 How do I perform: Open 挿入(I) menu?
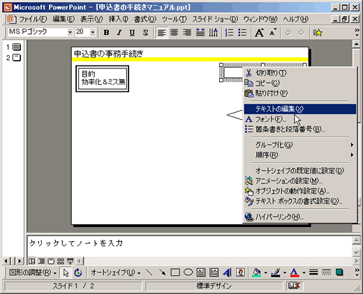click(x=119, y=19)
